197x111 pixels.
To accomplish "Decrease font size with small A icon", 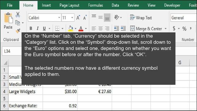I will point(85,18).
